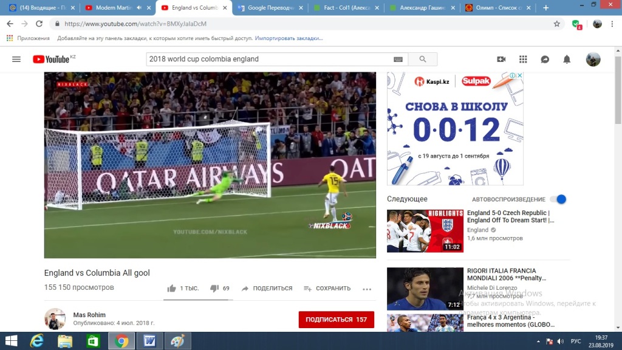The image size is (622, 350).
Task: Open a new browser tab
Action: click(x=546, y=7)
